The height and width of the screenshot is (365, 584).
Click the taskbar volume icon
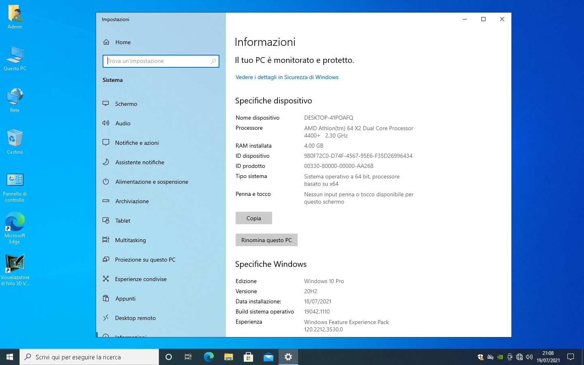coord(529,357)
